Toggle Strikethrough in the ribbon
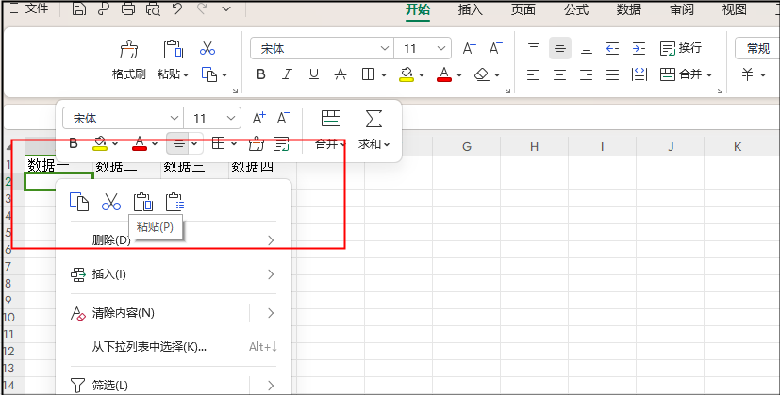 [340, 74]
